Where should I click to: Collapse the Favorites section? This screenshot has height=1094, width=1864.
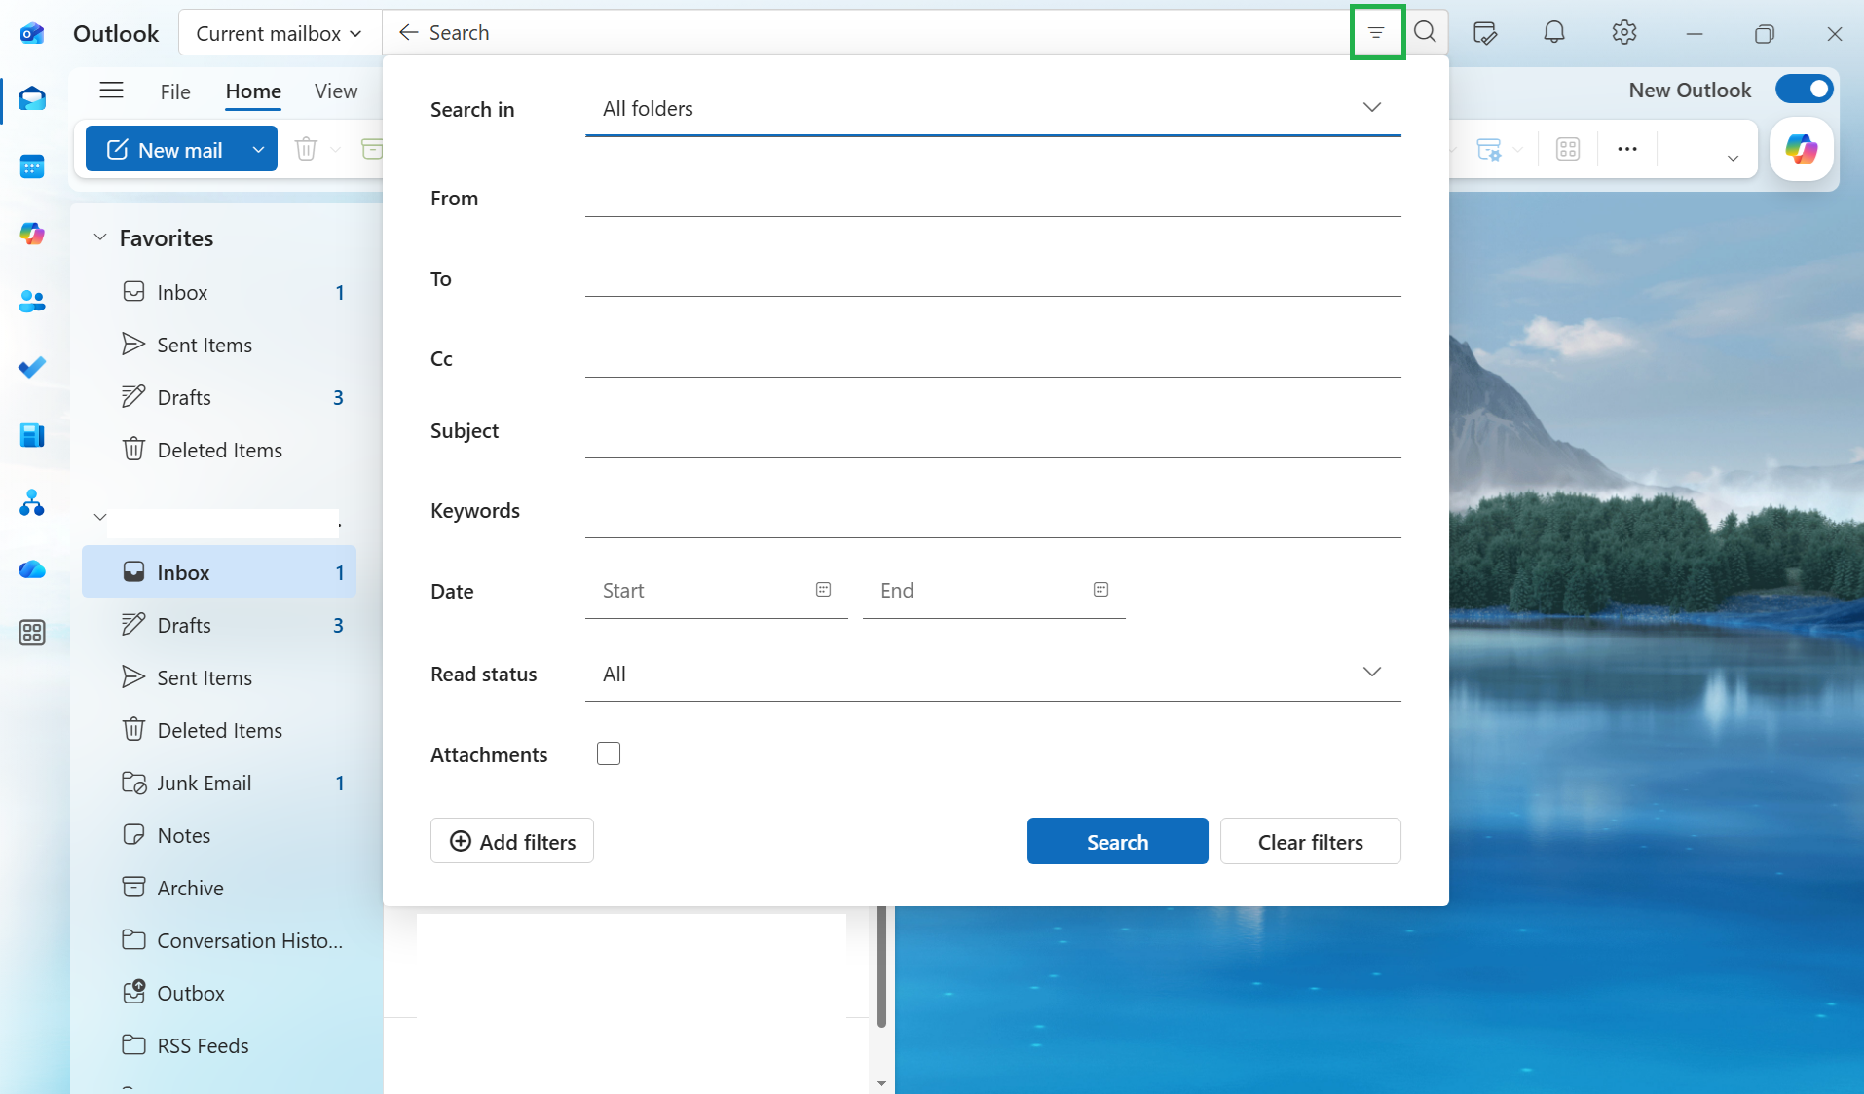[x=100, y=237]
